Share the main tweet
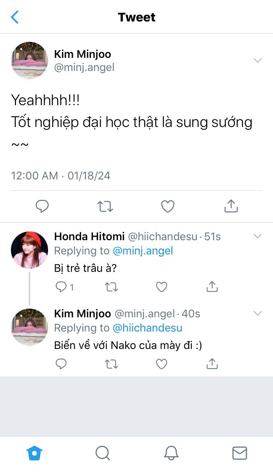 point(231,206)
